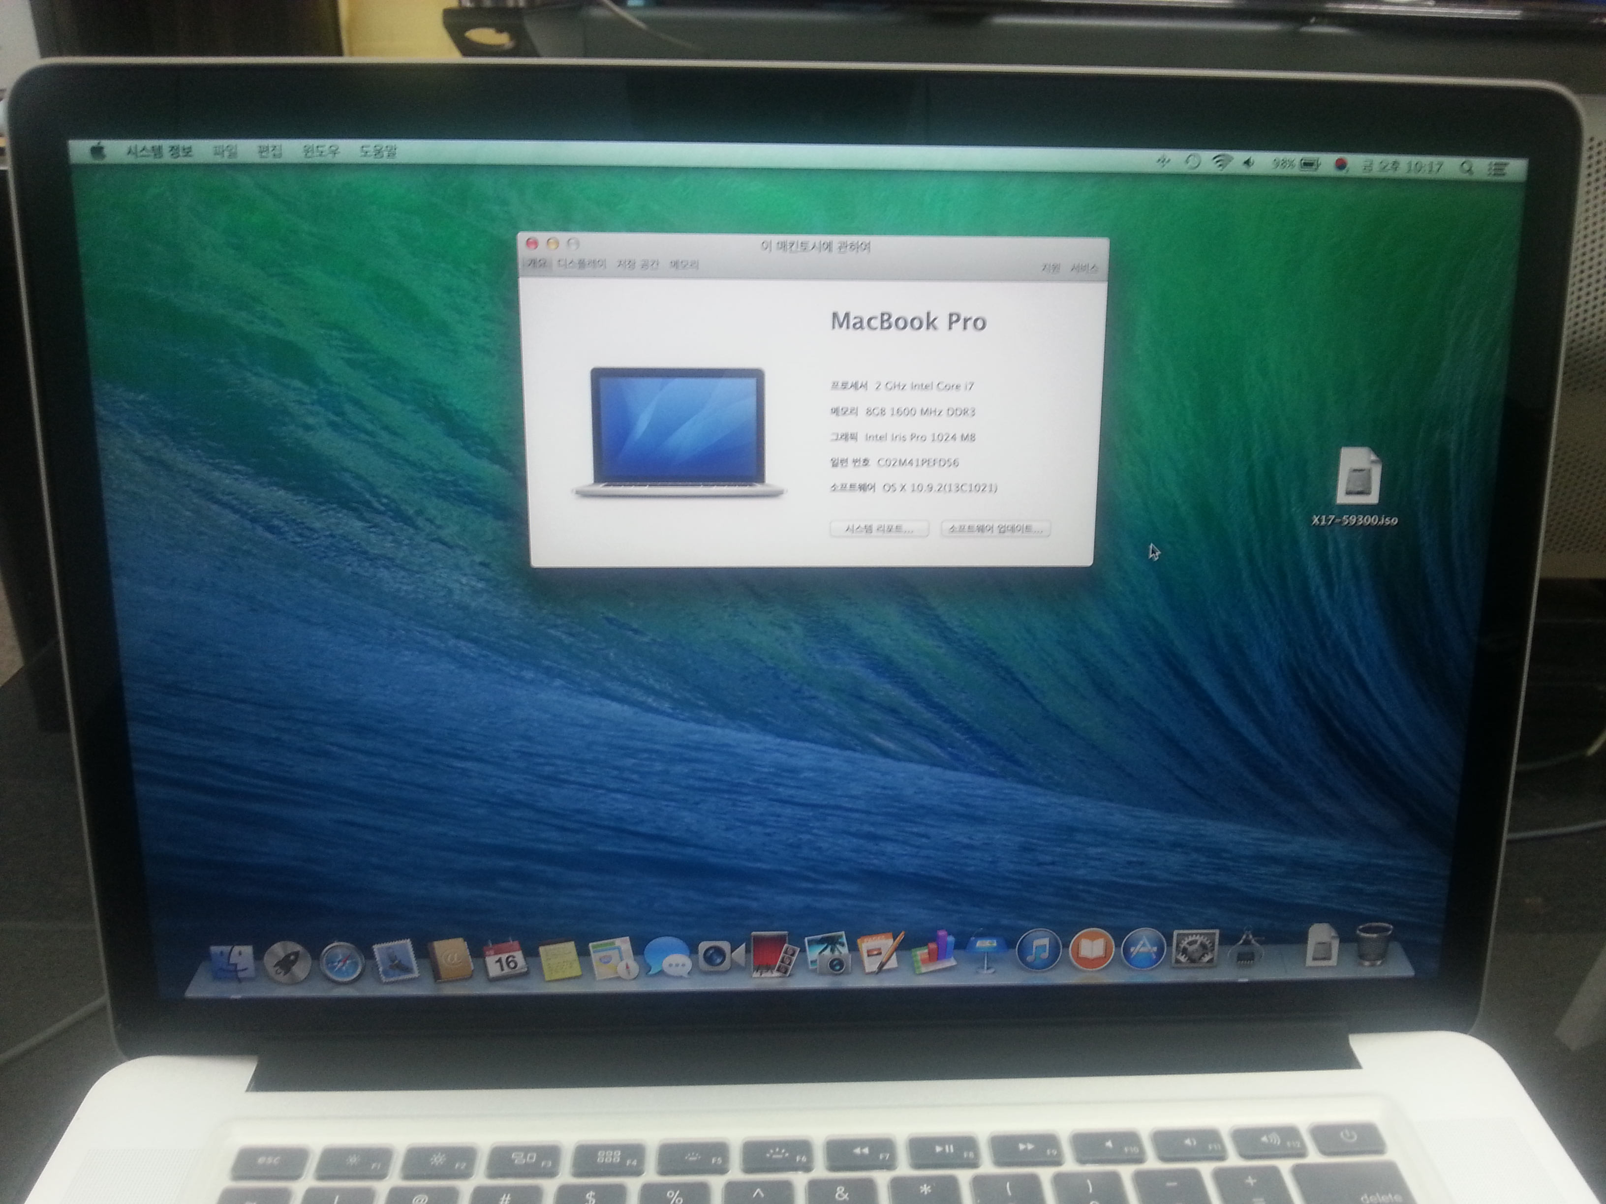Open Spotlight search magnifier
This screenshot has height=1204, width=1606.
click(x=1466, y=168)
